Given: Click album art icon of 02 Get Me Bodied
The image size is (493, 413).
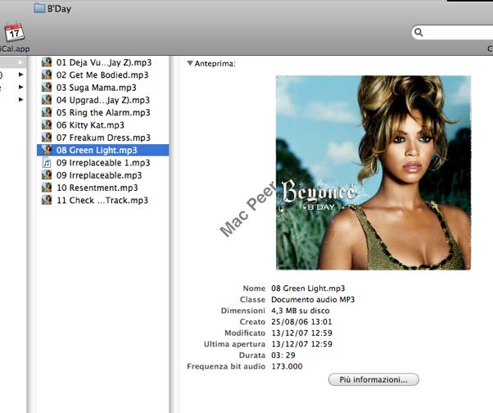Looking at the screenshot, I should [47, 75].
